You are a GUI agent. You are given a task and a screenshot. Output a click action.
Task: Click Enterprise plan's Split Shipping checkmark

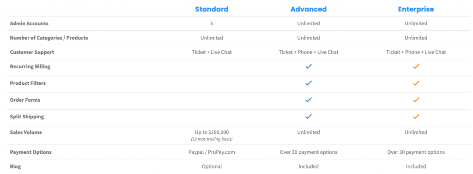(416, 116)
